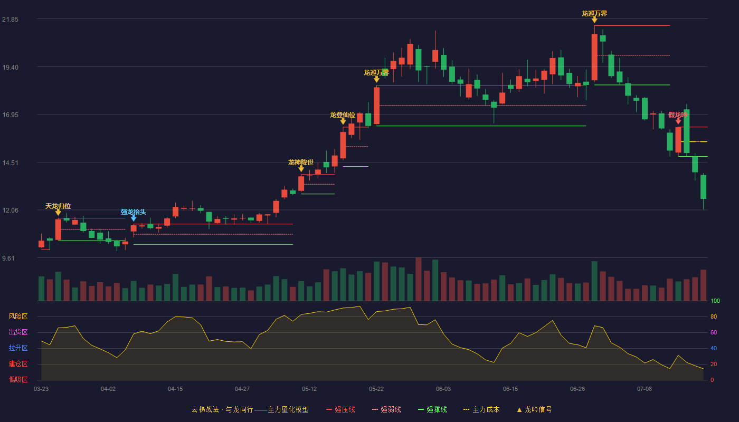
Task: Toggle the 强压线 legend series
Action: pos(340,409)
